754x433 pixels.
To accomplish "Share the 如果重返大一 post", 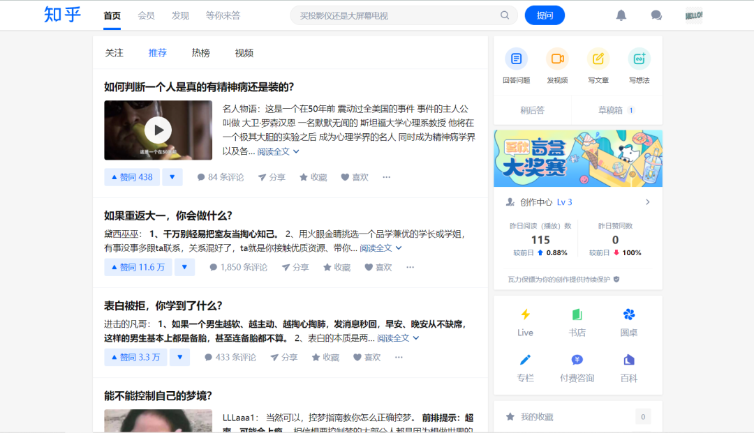I will (x=295, y=267).
